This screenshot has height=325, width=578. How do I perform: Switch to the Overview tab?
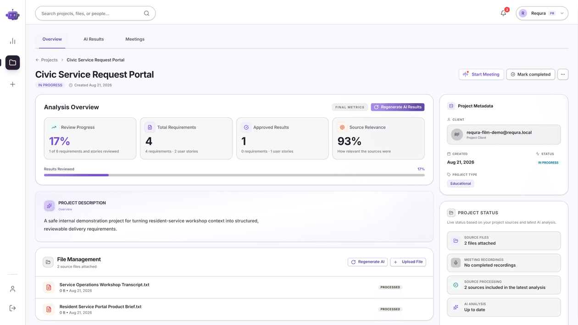coord(52,39)
